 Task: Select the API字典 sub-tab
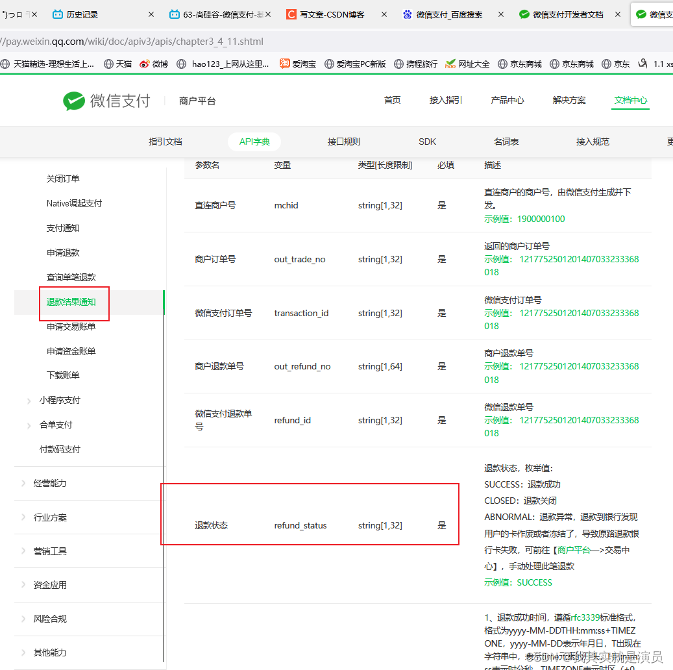(x=254, y=142)
